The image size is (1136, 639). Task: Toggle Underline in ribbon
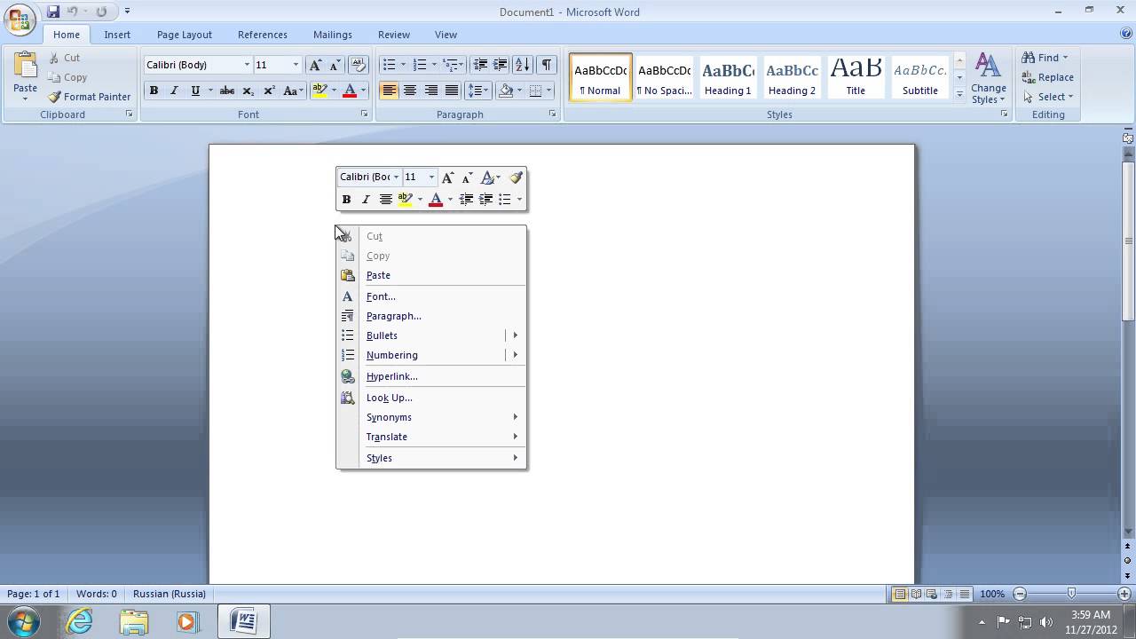194,91
